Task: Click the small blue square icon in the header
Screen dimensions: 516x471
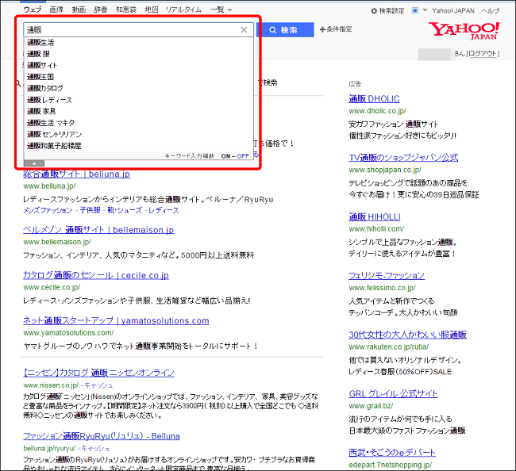Action: [x=415, y=10]
